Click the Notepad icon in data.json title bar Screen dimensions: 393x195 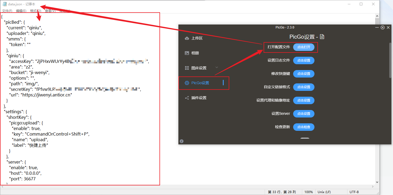click(5, 4)
